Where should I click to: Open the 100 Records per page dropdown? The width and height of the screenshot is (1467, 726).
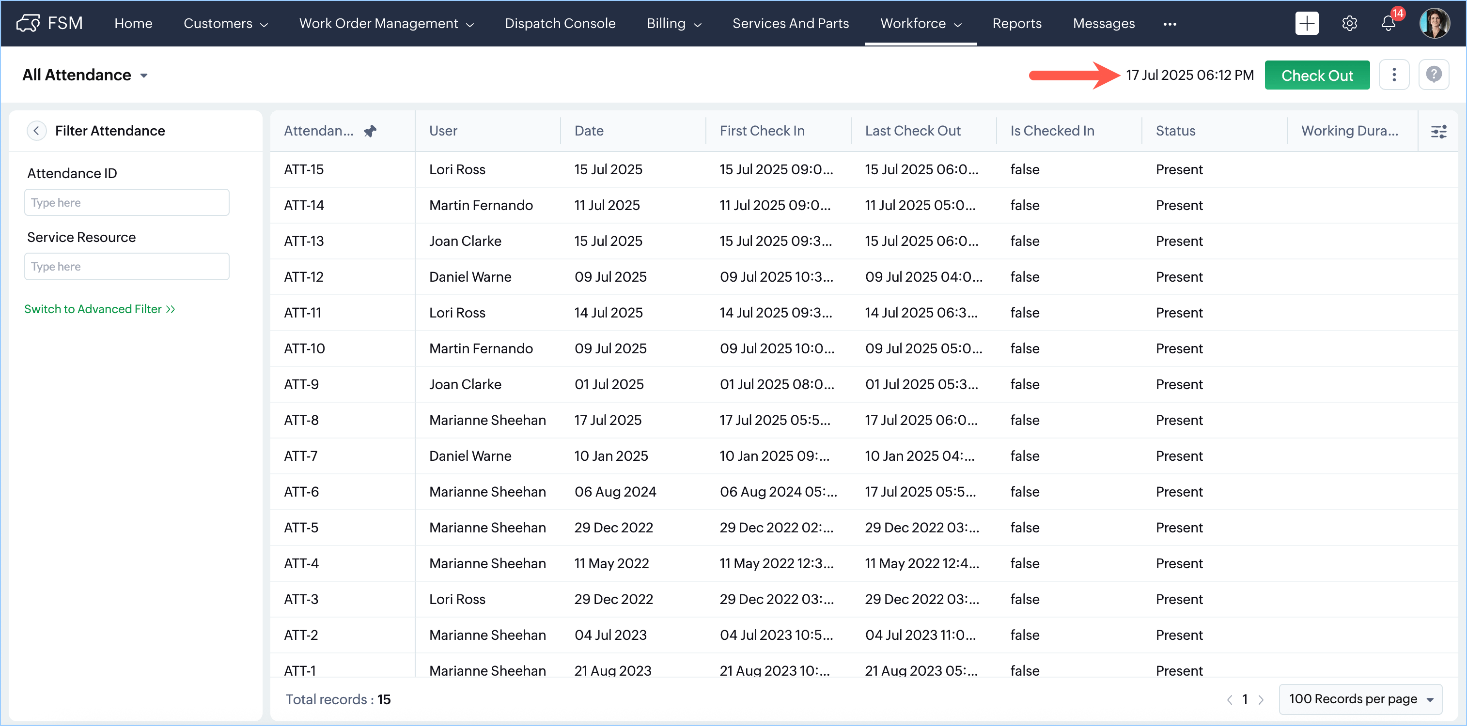1360,699
